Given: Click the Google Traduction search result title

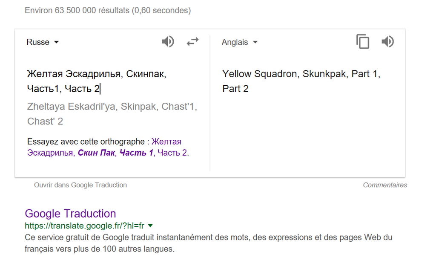Looking at the screenshot, I should point(70,213).
